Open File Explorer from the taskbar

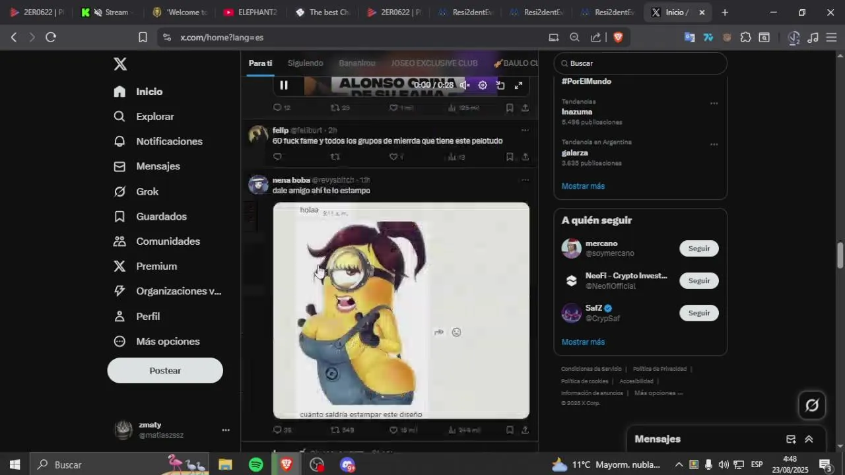pyautogui.click(x=225, y=464)
